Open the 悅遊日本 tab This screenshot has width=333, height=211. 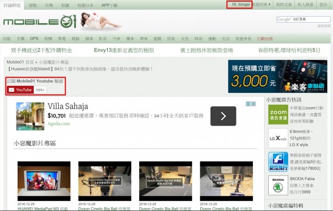pyautogui.click(x=86, y=5)
